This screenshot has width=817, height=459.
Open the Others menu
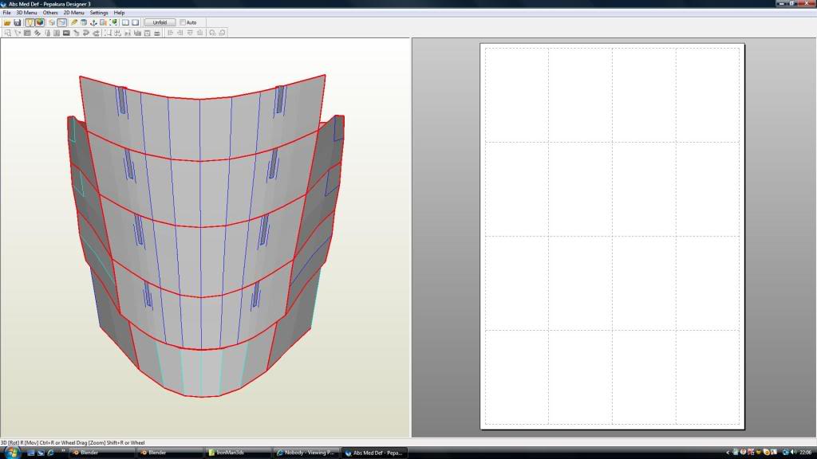[50, 13]
